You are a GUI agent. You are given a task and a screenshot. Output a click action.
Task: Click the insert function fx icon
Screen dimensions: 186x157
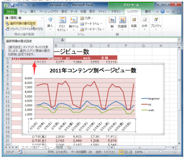pyautogui.click(x=62, y=40)
